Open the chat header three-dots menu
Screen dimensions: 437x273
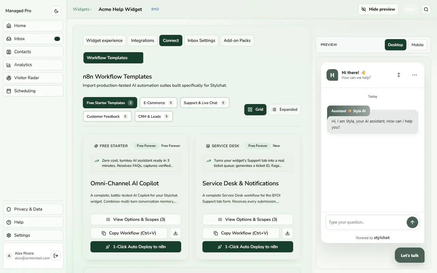pyautogui.click(x=414, y=75)
